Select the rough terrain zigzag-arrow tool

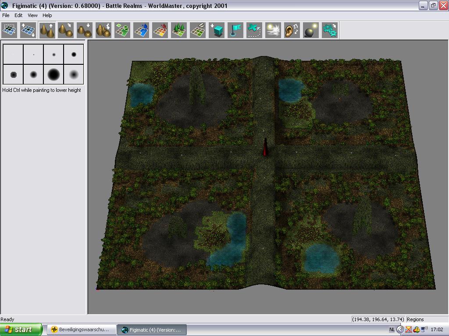[103, 30]
